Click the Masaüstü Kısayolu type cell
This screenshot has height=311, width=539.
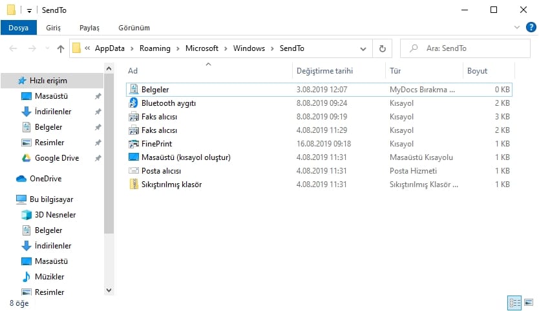pyautogui.click(x=421, y=157)
